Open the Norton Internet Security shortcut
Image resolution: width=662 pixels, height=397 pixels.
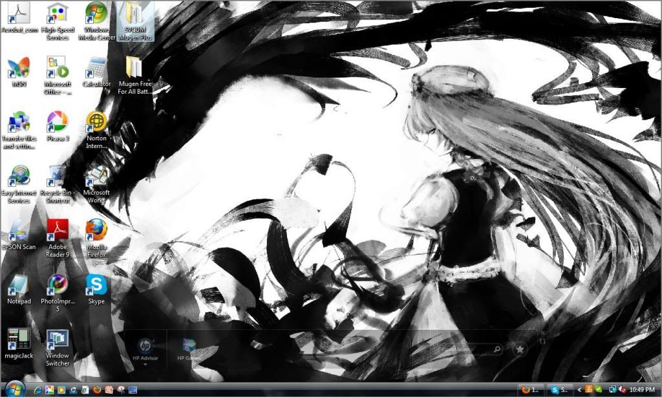tap(96, 131)
